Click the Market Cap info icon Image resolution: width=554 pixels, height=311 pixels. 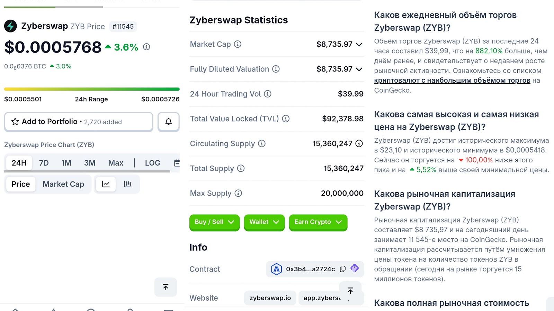coord(238,44)
